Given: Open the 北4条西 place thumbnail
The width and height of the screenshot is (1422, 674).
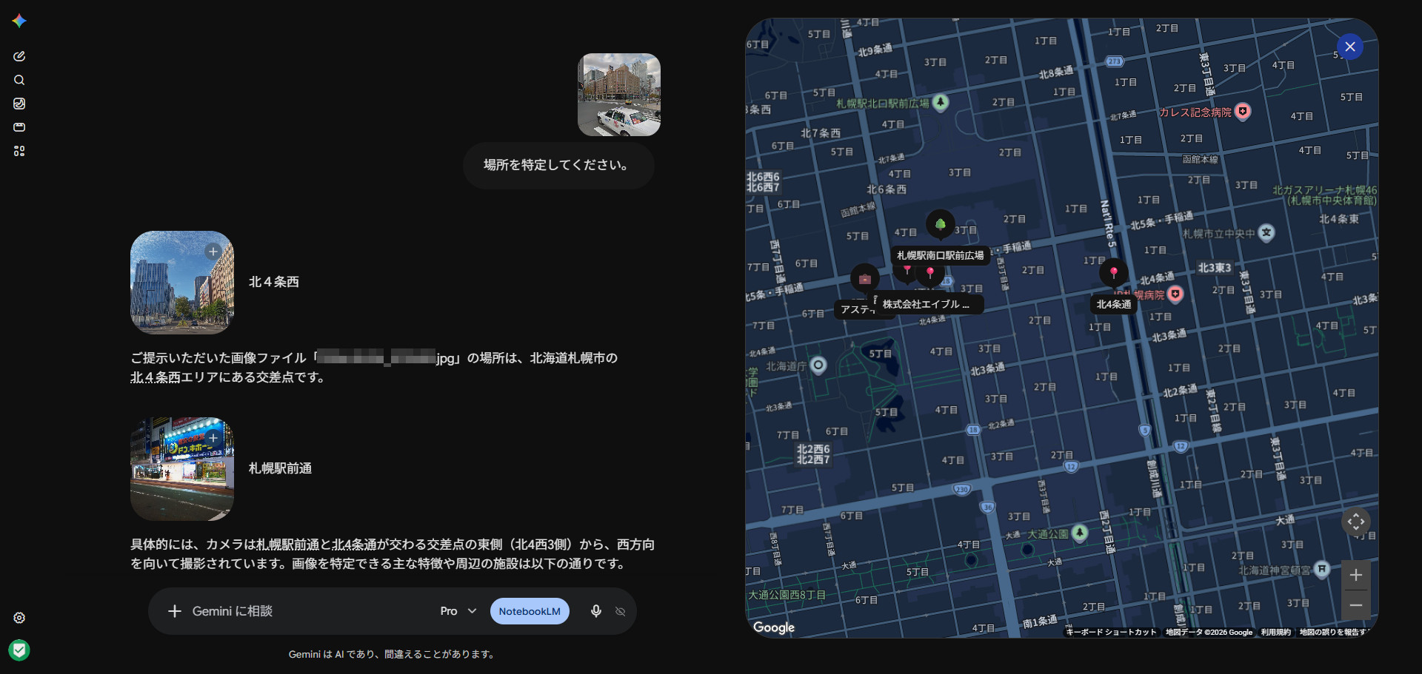Looking at the screenshot, I should click(182, 283).
